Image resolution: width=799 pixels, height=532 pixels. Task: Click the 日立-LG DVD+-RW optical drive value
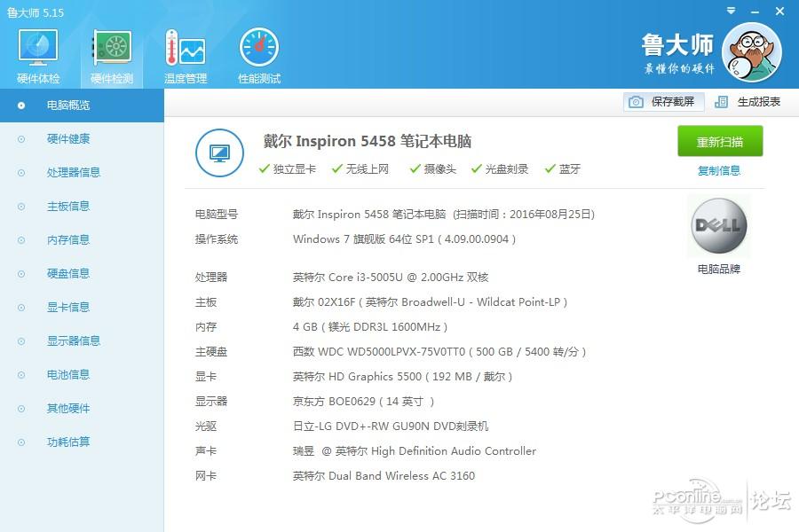pyautogui.click(x=391, y=426)
